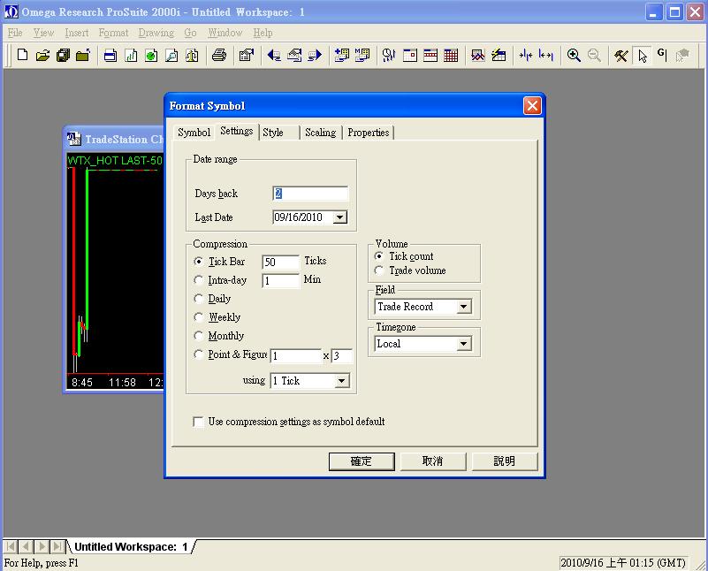Click the Open folder toolbar icon
Viewport: 708px width, 571px height.
42,55
